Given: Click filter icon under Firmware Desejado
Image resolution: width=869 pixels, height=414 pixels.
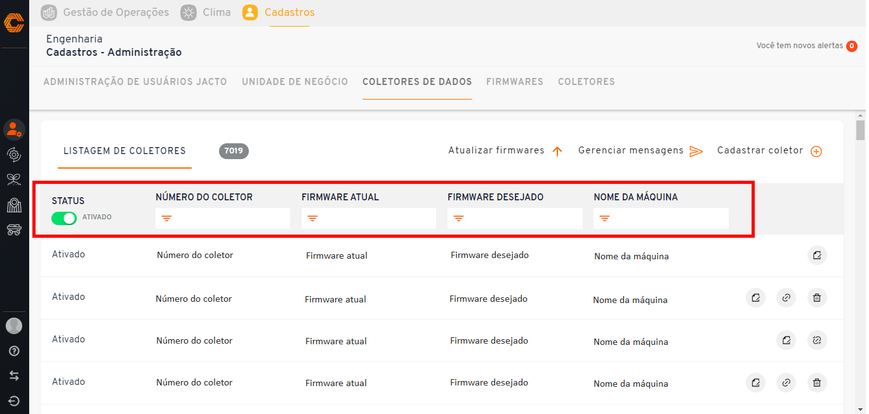Looking at the screenshot, I should coord(458,219).
